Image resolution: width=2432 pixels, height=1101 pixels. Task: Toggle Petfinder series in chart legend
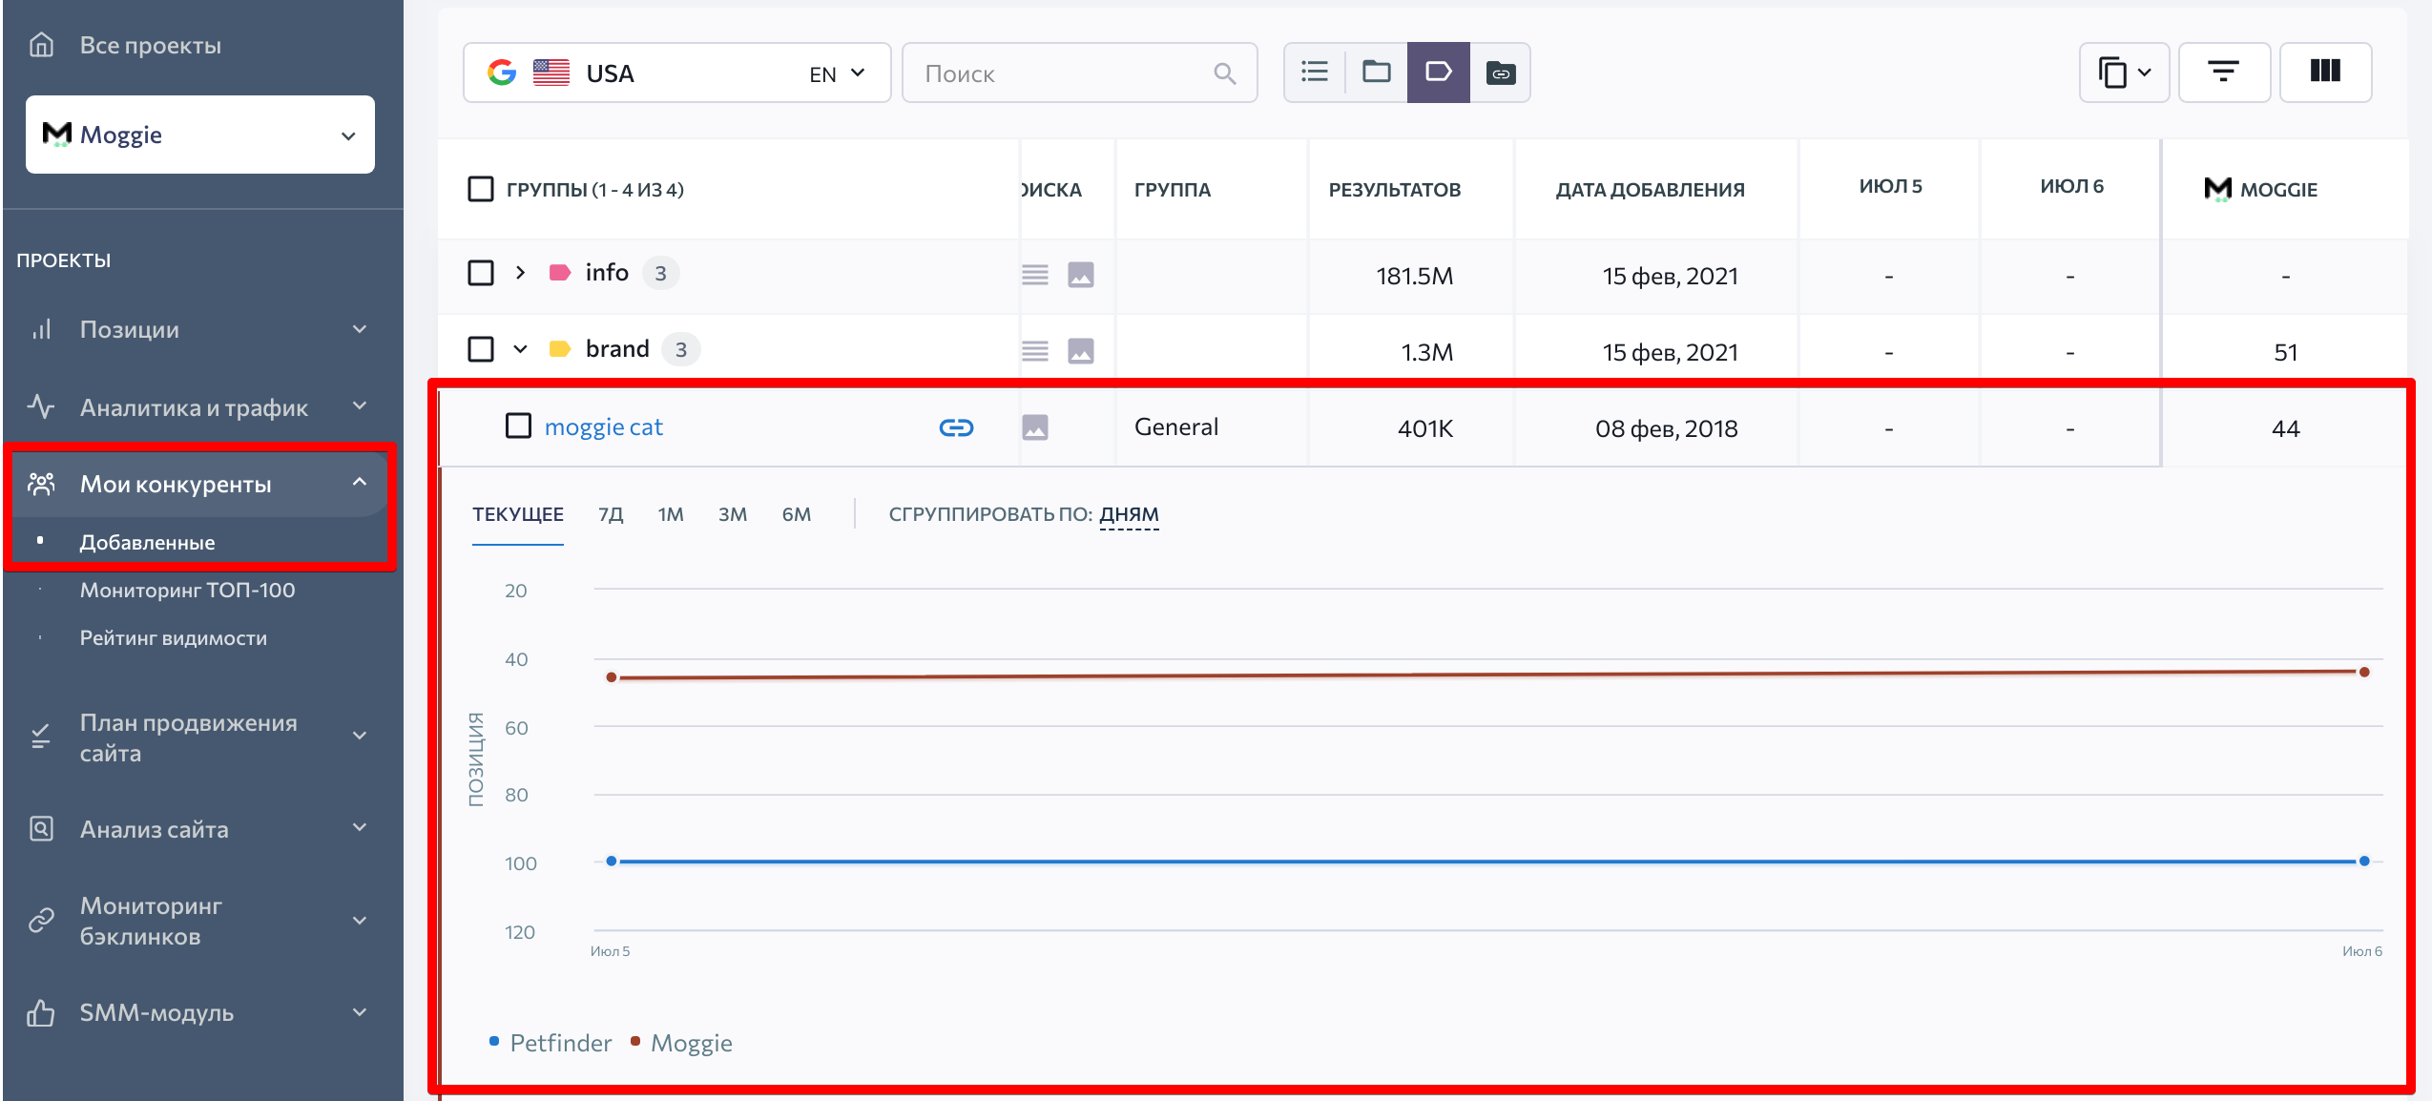[x=551, y=1043]
